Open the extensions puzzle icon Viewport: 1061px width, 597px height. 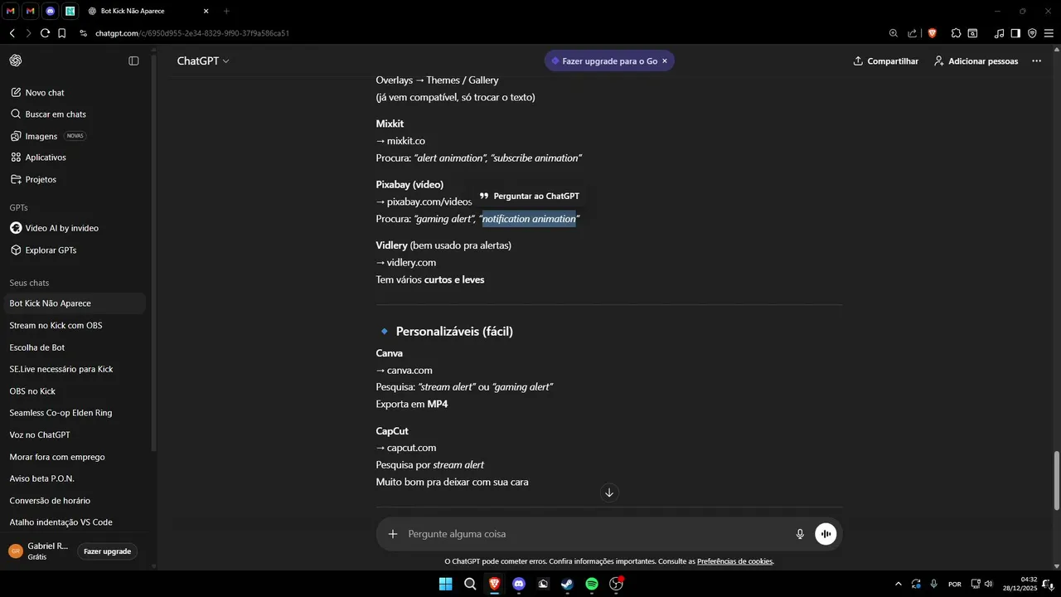click(x=956, y=33)
